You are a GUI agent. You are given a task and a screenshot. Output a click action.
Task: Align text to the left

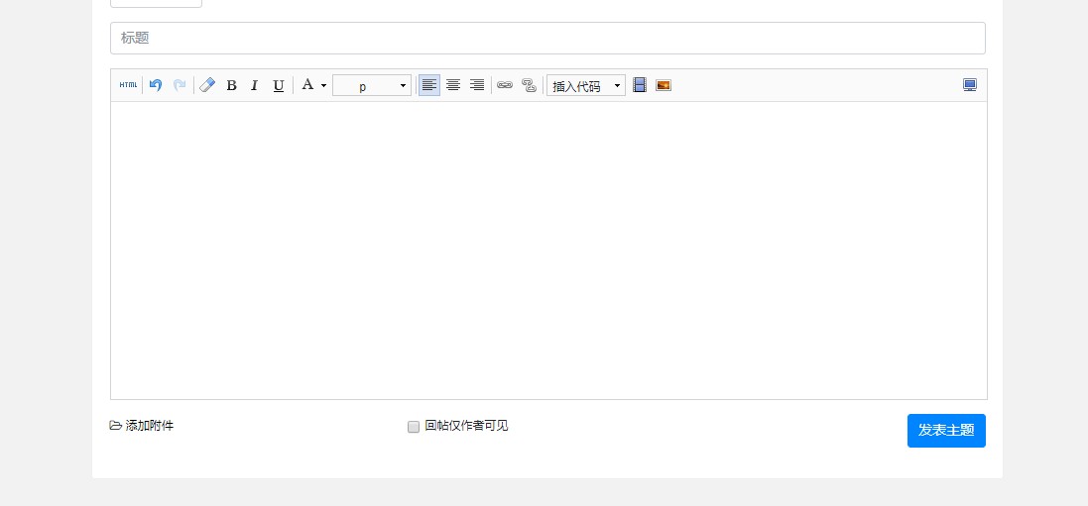point(429,85)
